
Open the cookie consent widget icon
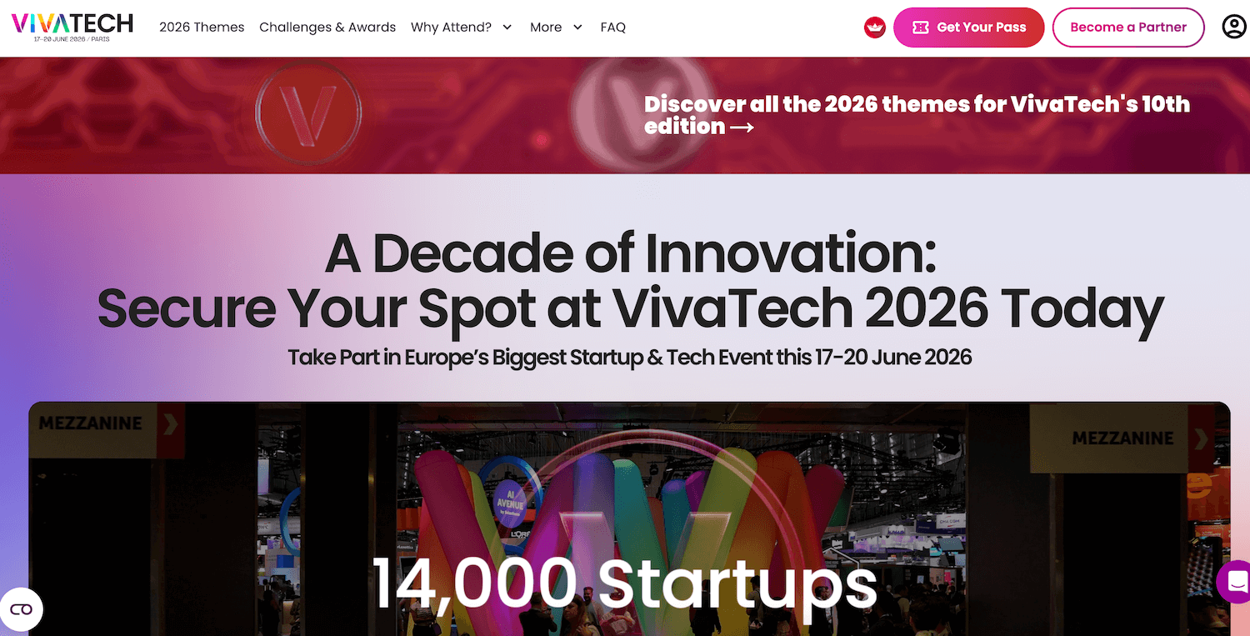coord(22,609)
